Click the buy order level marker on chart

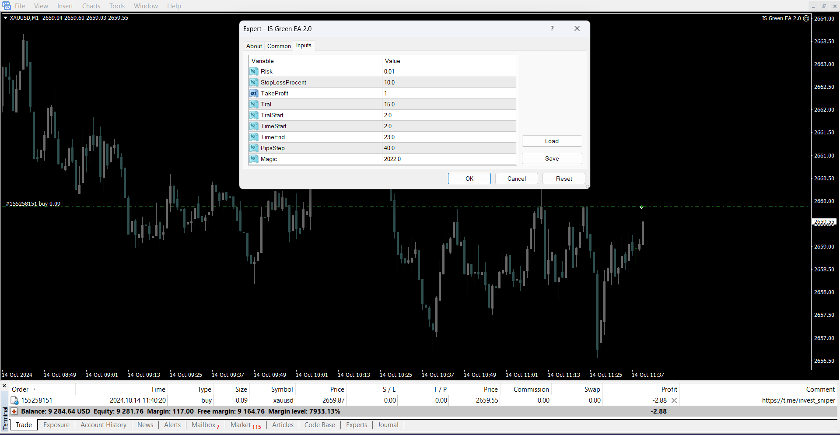point(641,207)
